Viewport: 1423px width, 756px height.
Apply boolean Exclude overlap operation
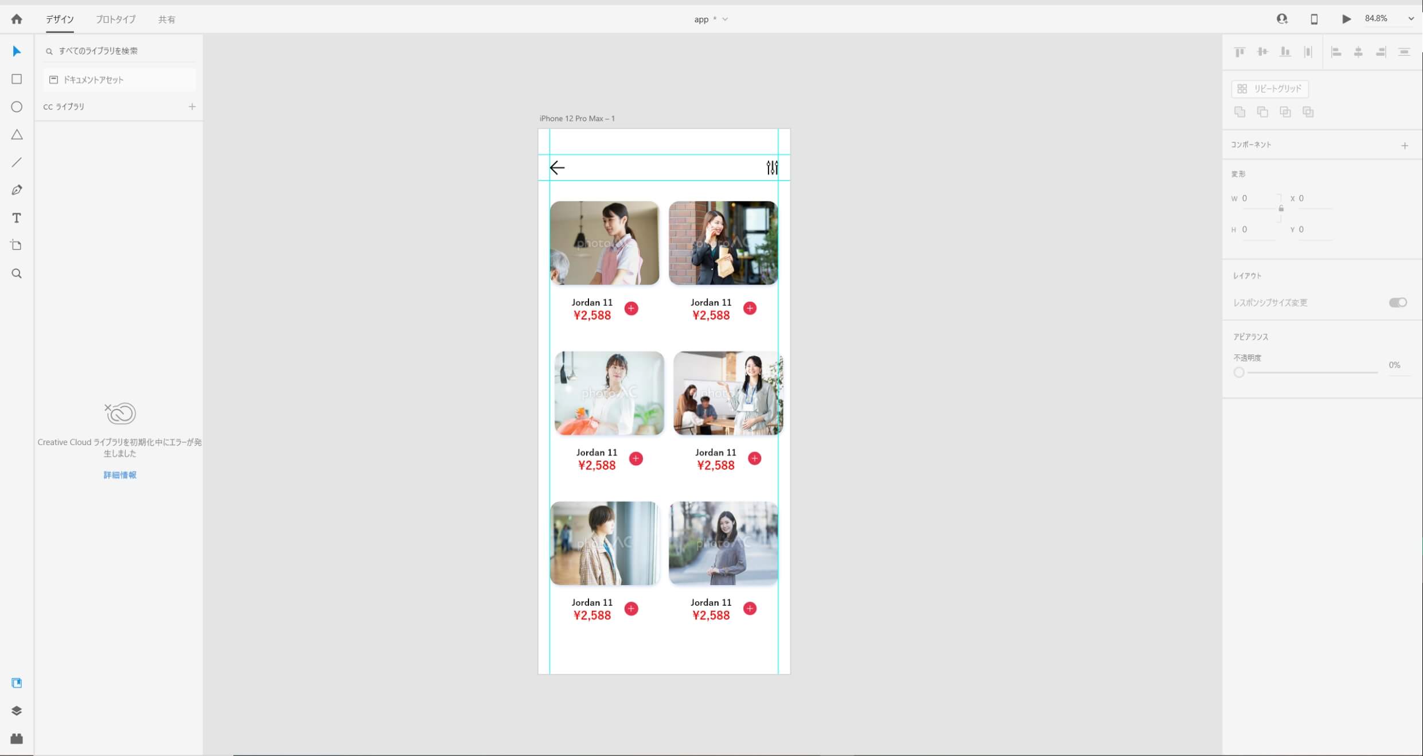pos(1308,112)
